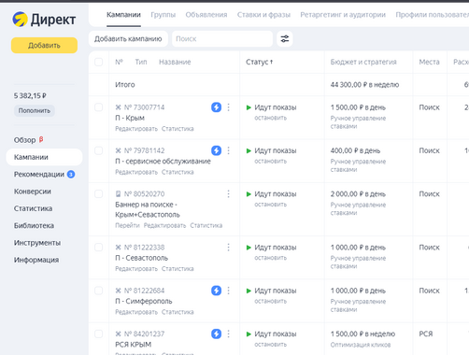Open the filter settings icon next to search
The image size is (469, 355).
click(285, 38)
